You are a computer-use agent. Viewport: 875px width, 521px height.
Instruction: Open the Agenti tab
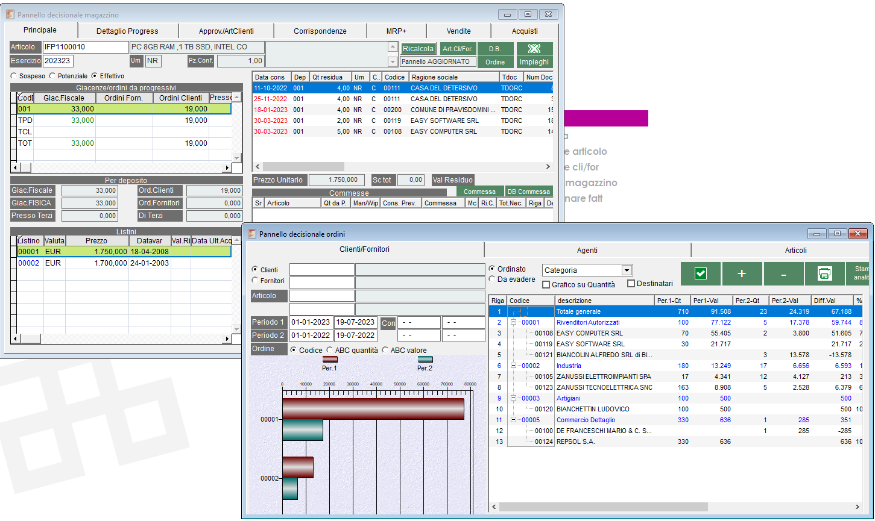tap(587, 250)
